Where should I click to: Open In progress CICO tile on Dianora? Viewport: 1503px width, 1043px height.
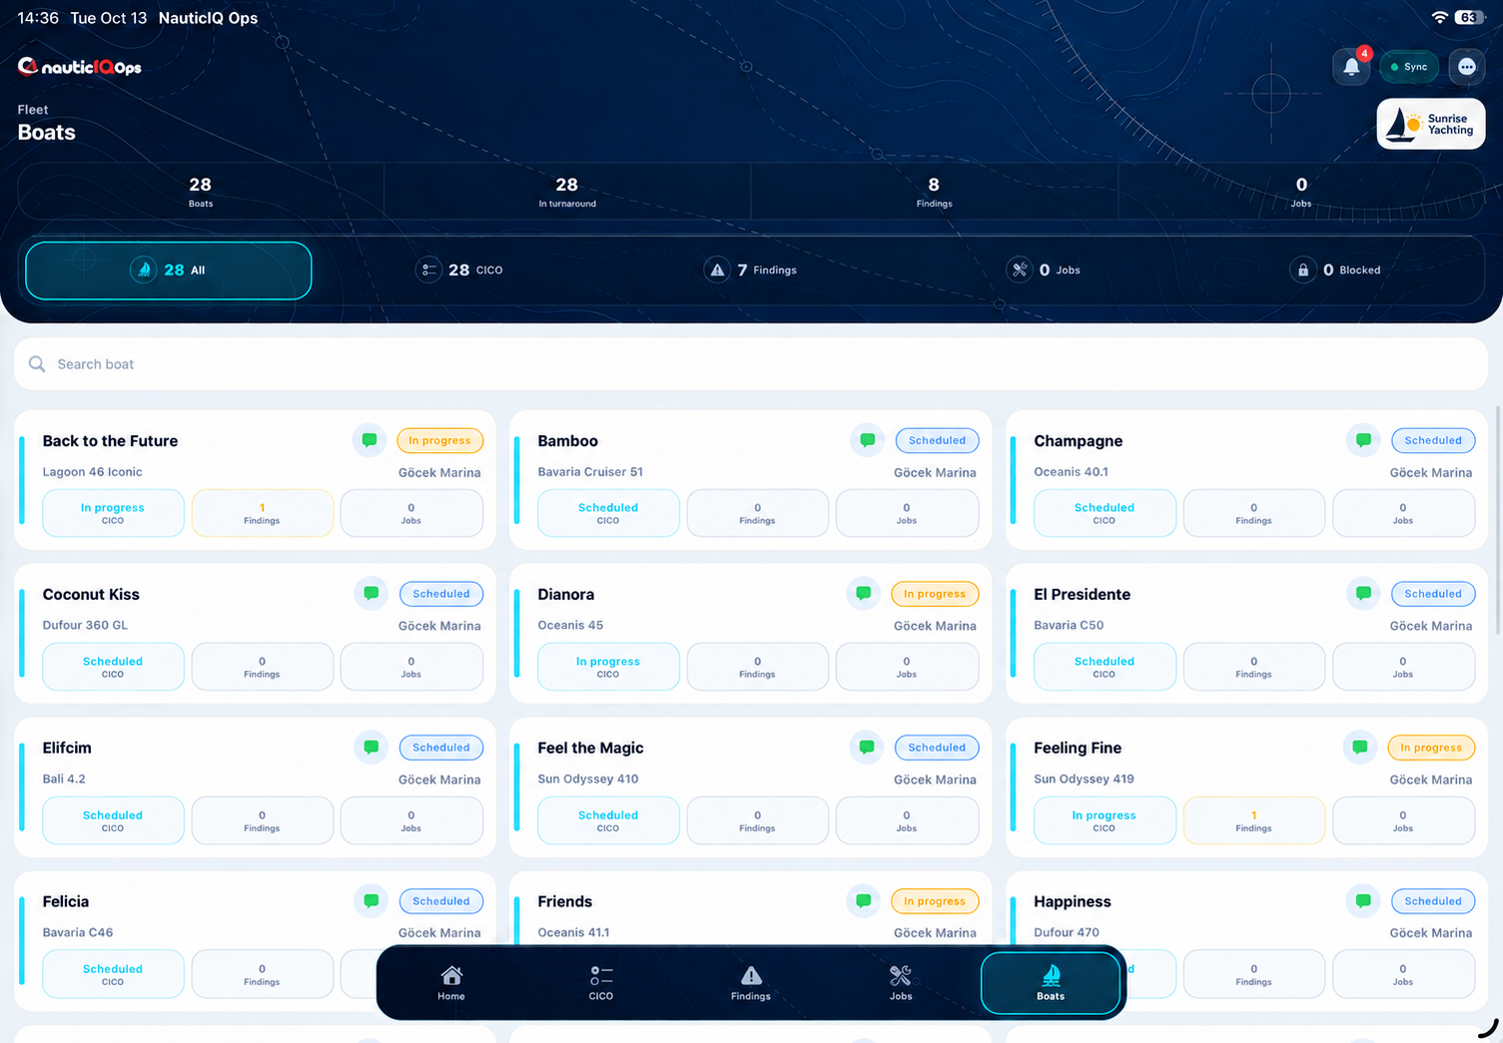click(x=608, y=667)
